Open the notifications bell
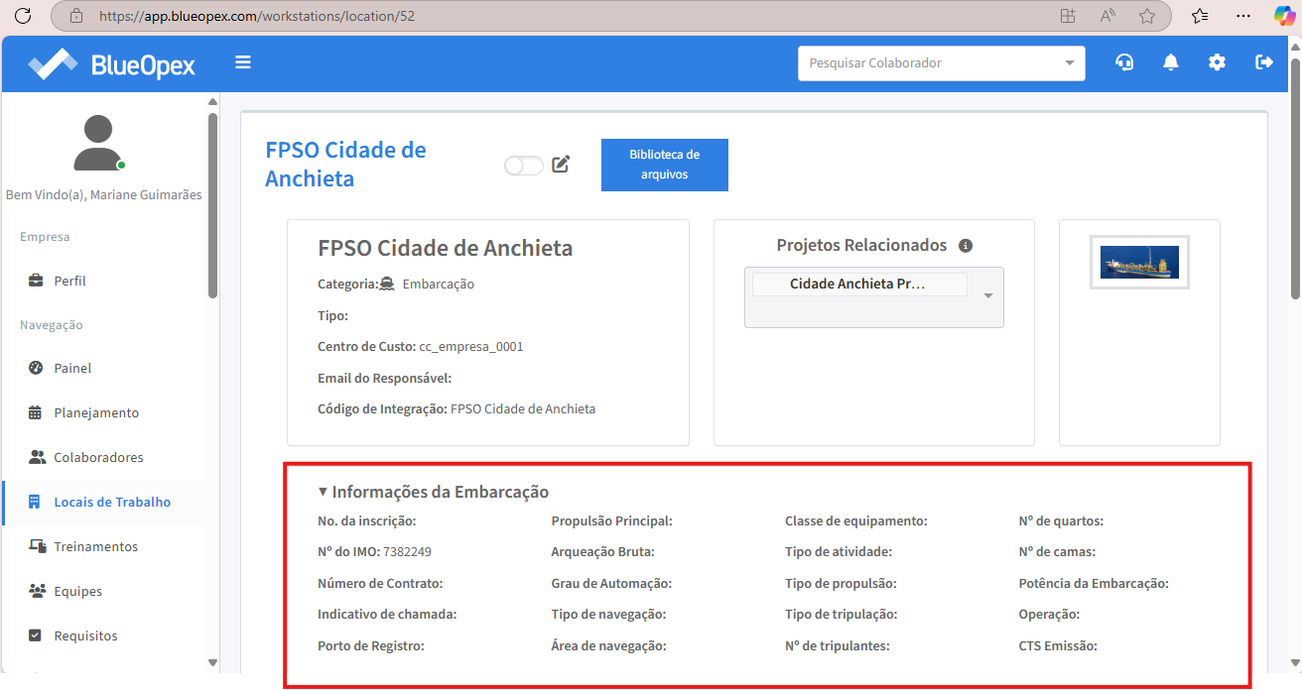The width and height of the screenshot is (1302, 690). tap(1171, 62)
